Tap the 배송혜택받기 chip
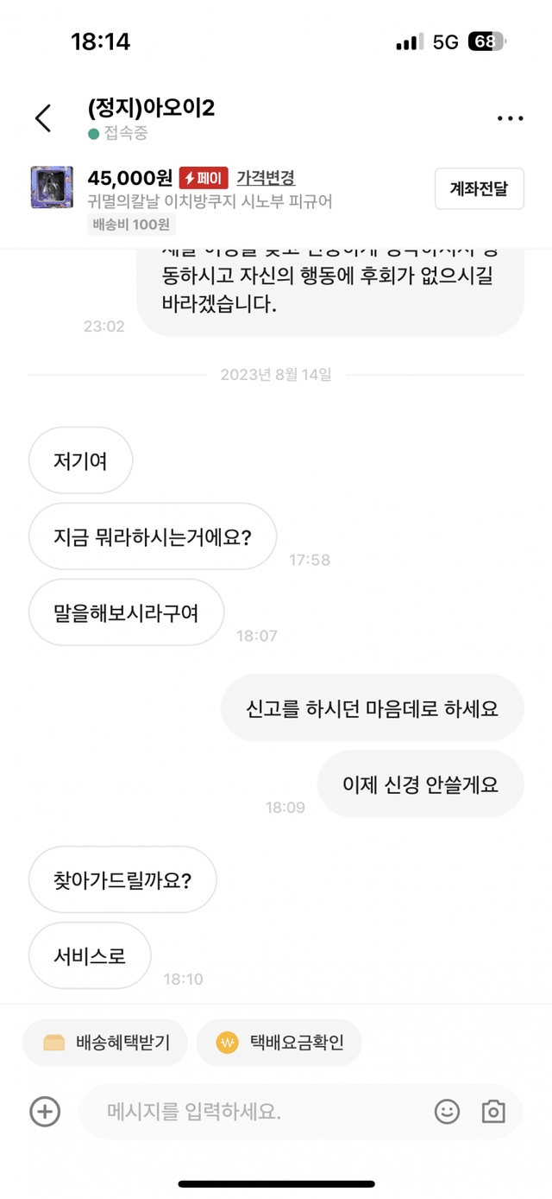 coord(107,1043)
